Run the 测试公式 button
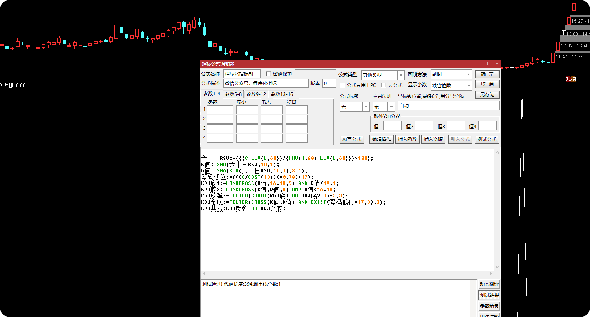Image resolution: width=590 pixels, height=317 pixels. pos(487,139)
